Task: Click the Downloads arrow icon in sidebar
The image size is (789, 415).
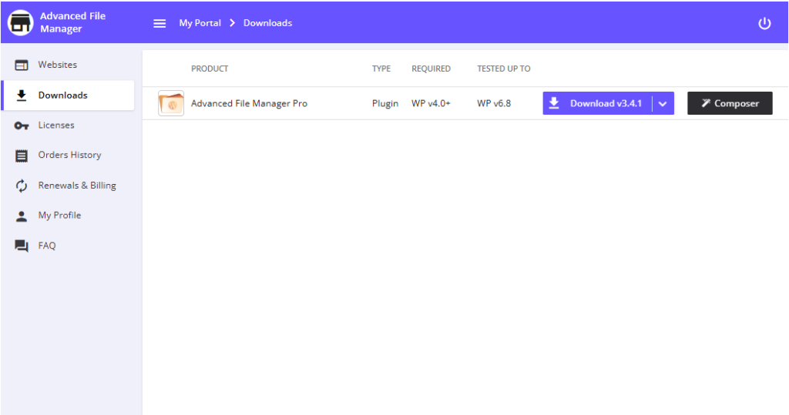Action: click(21, 95)
